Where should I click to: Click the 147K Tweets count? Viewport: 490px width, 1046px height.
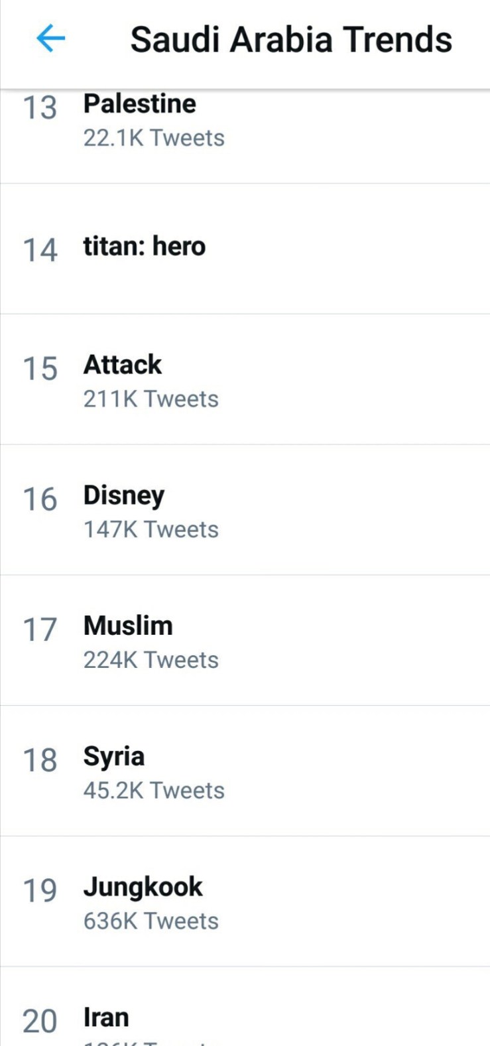click(x=151, y=530)
